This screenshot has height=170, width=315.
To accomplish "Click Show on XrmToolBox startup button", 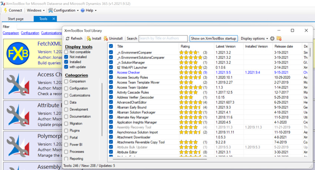I will click(x=213, y=39).
